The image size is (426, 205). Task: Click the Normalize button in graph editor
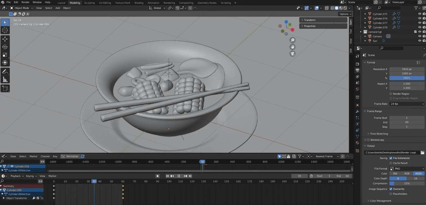tap(70, 156)
